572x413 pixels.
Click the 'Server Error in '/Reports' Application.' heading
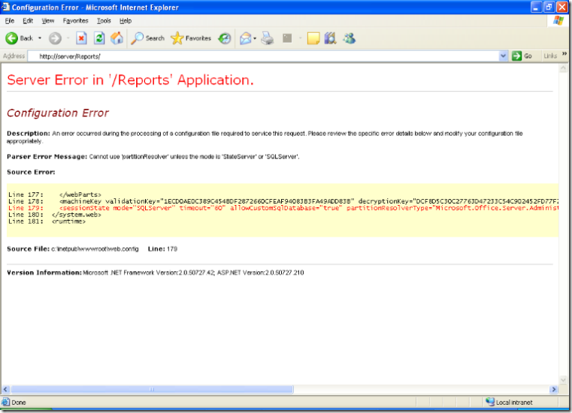130,80
